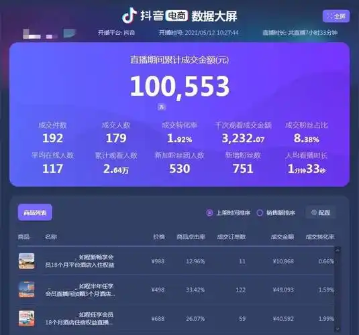Click product name 如程任享会员18个月

[79, 319]
